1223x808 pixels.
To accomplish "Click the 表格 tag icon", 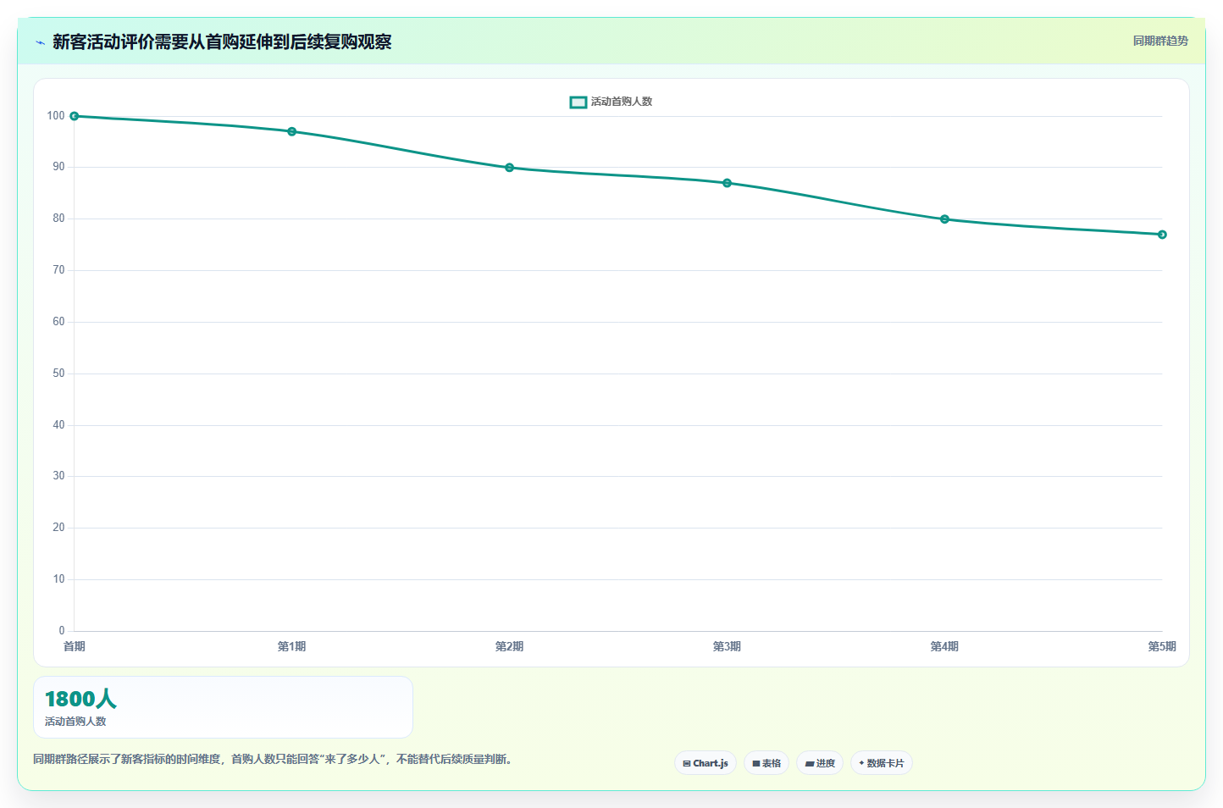I will coord(756,763).
